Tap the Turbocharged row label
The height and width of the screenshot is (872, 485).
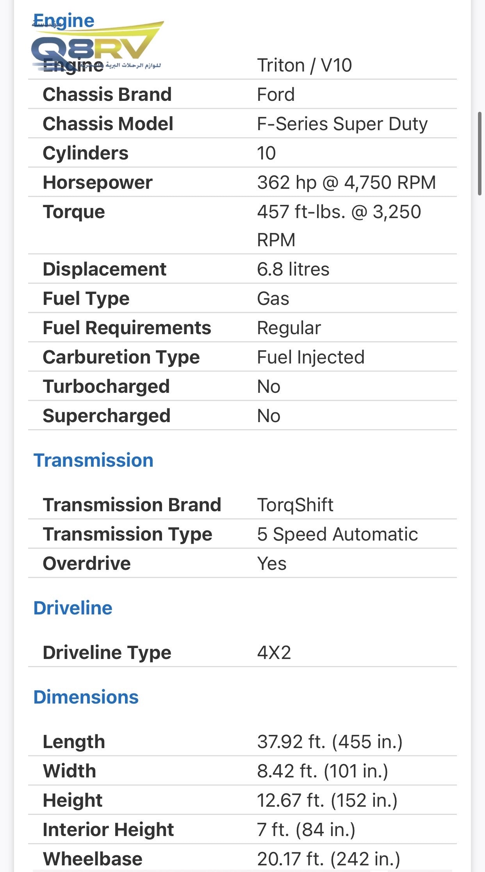click(x=106, y=386)
